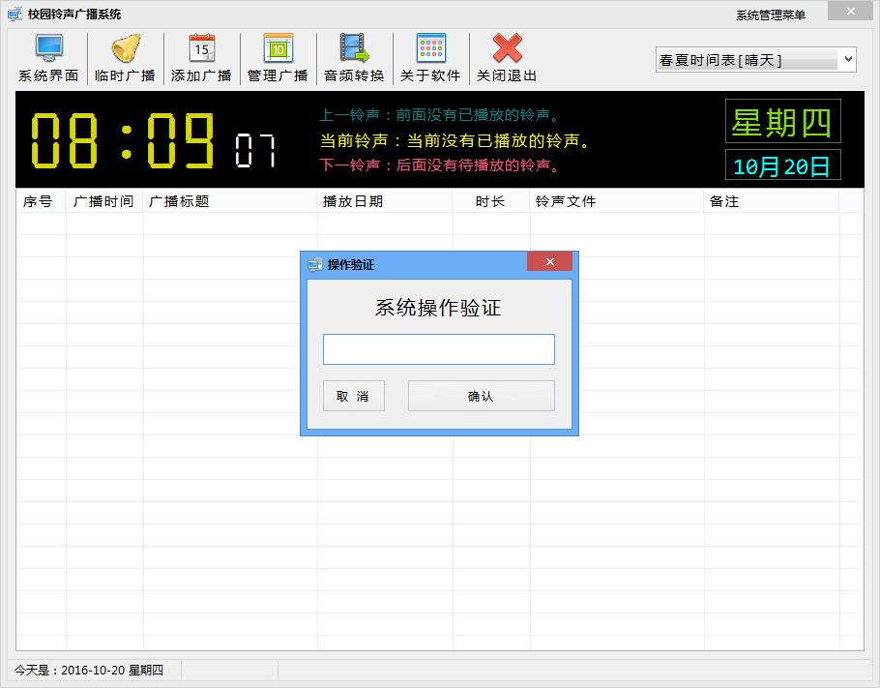Open the 系统管理菜单 menu
This screenshot has width=880, height=688.
click(770, 15)
